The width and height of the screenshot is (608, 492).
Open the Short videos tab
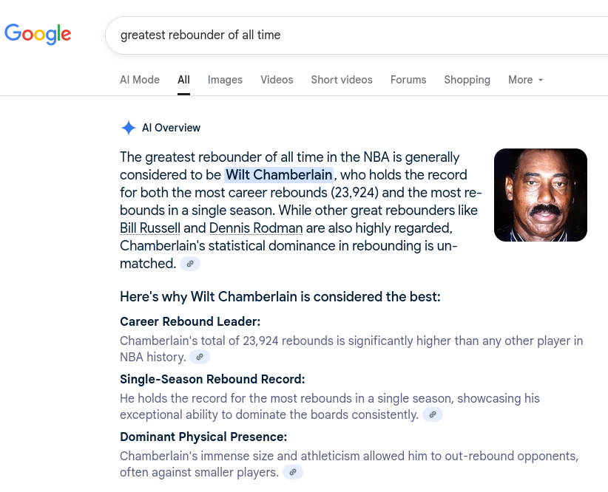click(342, 80)
